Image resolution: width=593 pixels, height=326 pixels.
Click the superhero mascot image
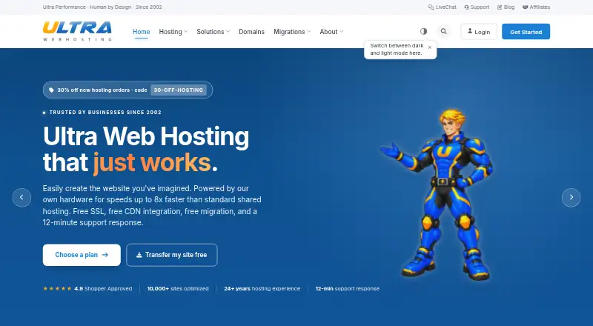pyautogui.click(x=437, y=195)
